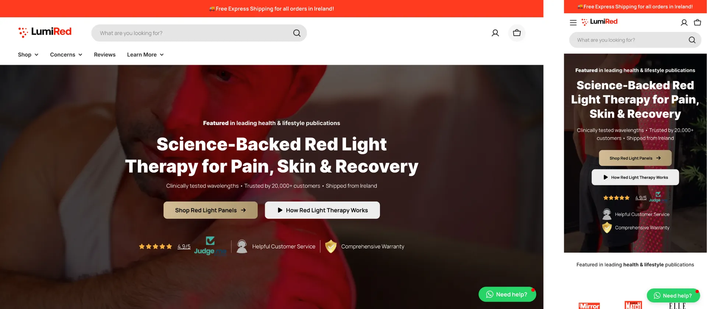This screenshot has height=309, width=707.
Task: Click desktop Shop Red Light Panels button
Action: click(210, 210)
